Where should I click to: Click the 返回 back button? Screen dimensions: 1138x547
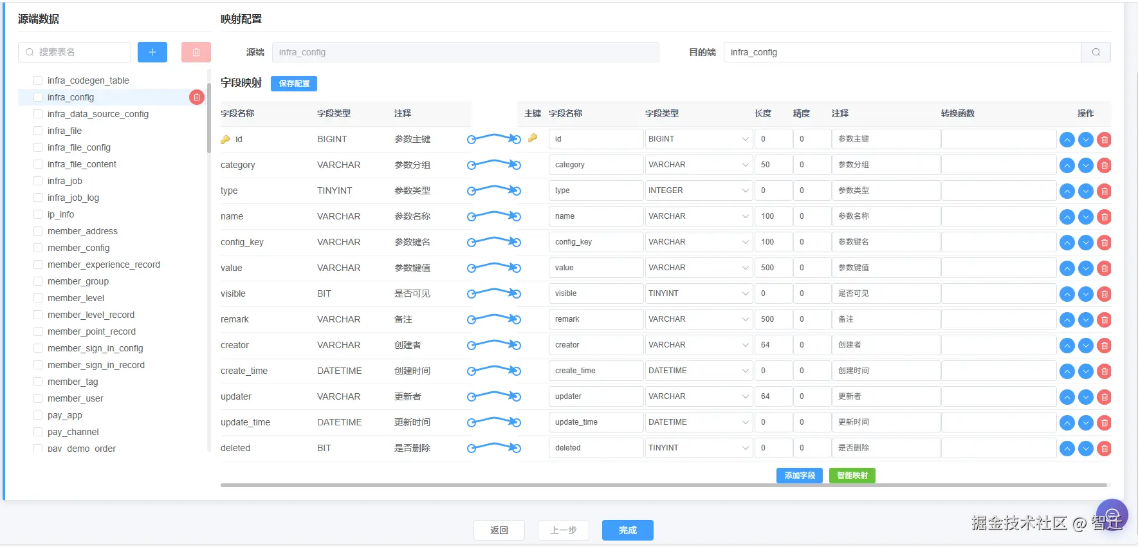pos(499,530)
